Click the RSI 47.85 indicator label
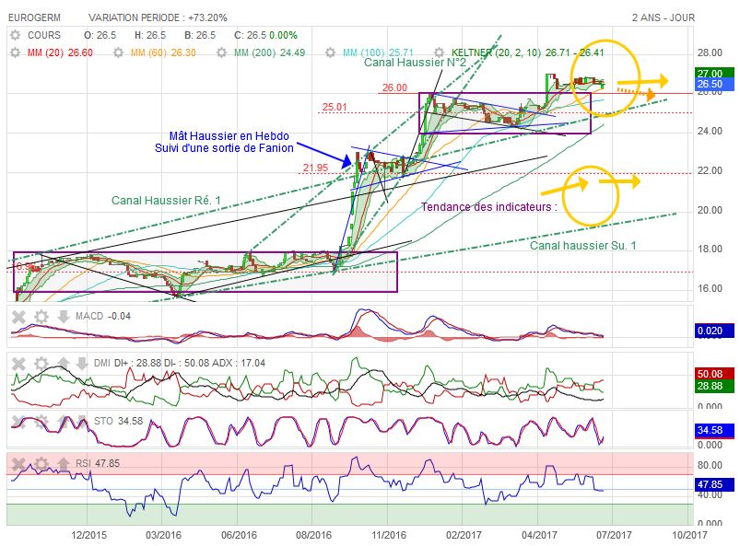This screenshot has height=546, width=740. click(x=98, y=463)
